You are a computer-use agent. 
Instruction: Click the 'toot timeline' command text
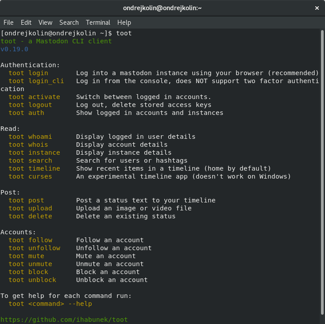point(34,168)
